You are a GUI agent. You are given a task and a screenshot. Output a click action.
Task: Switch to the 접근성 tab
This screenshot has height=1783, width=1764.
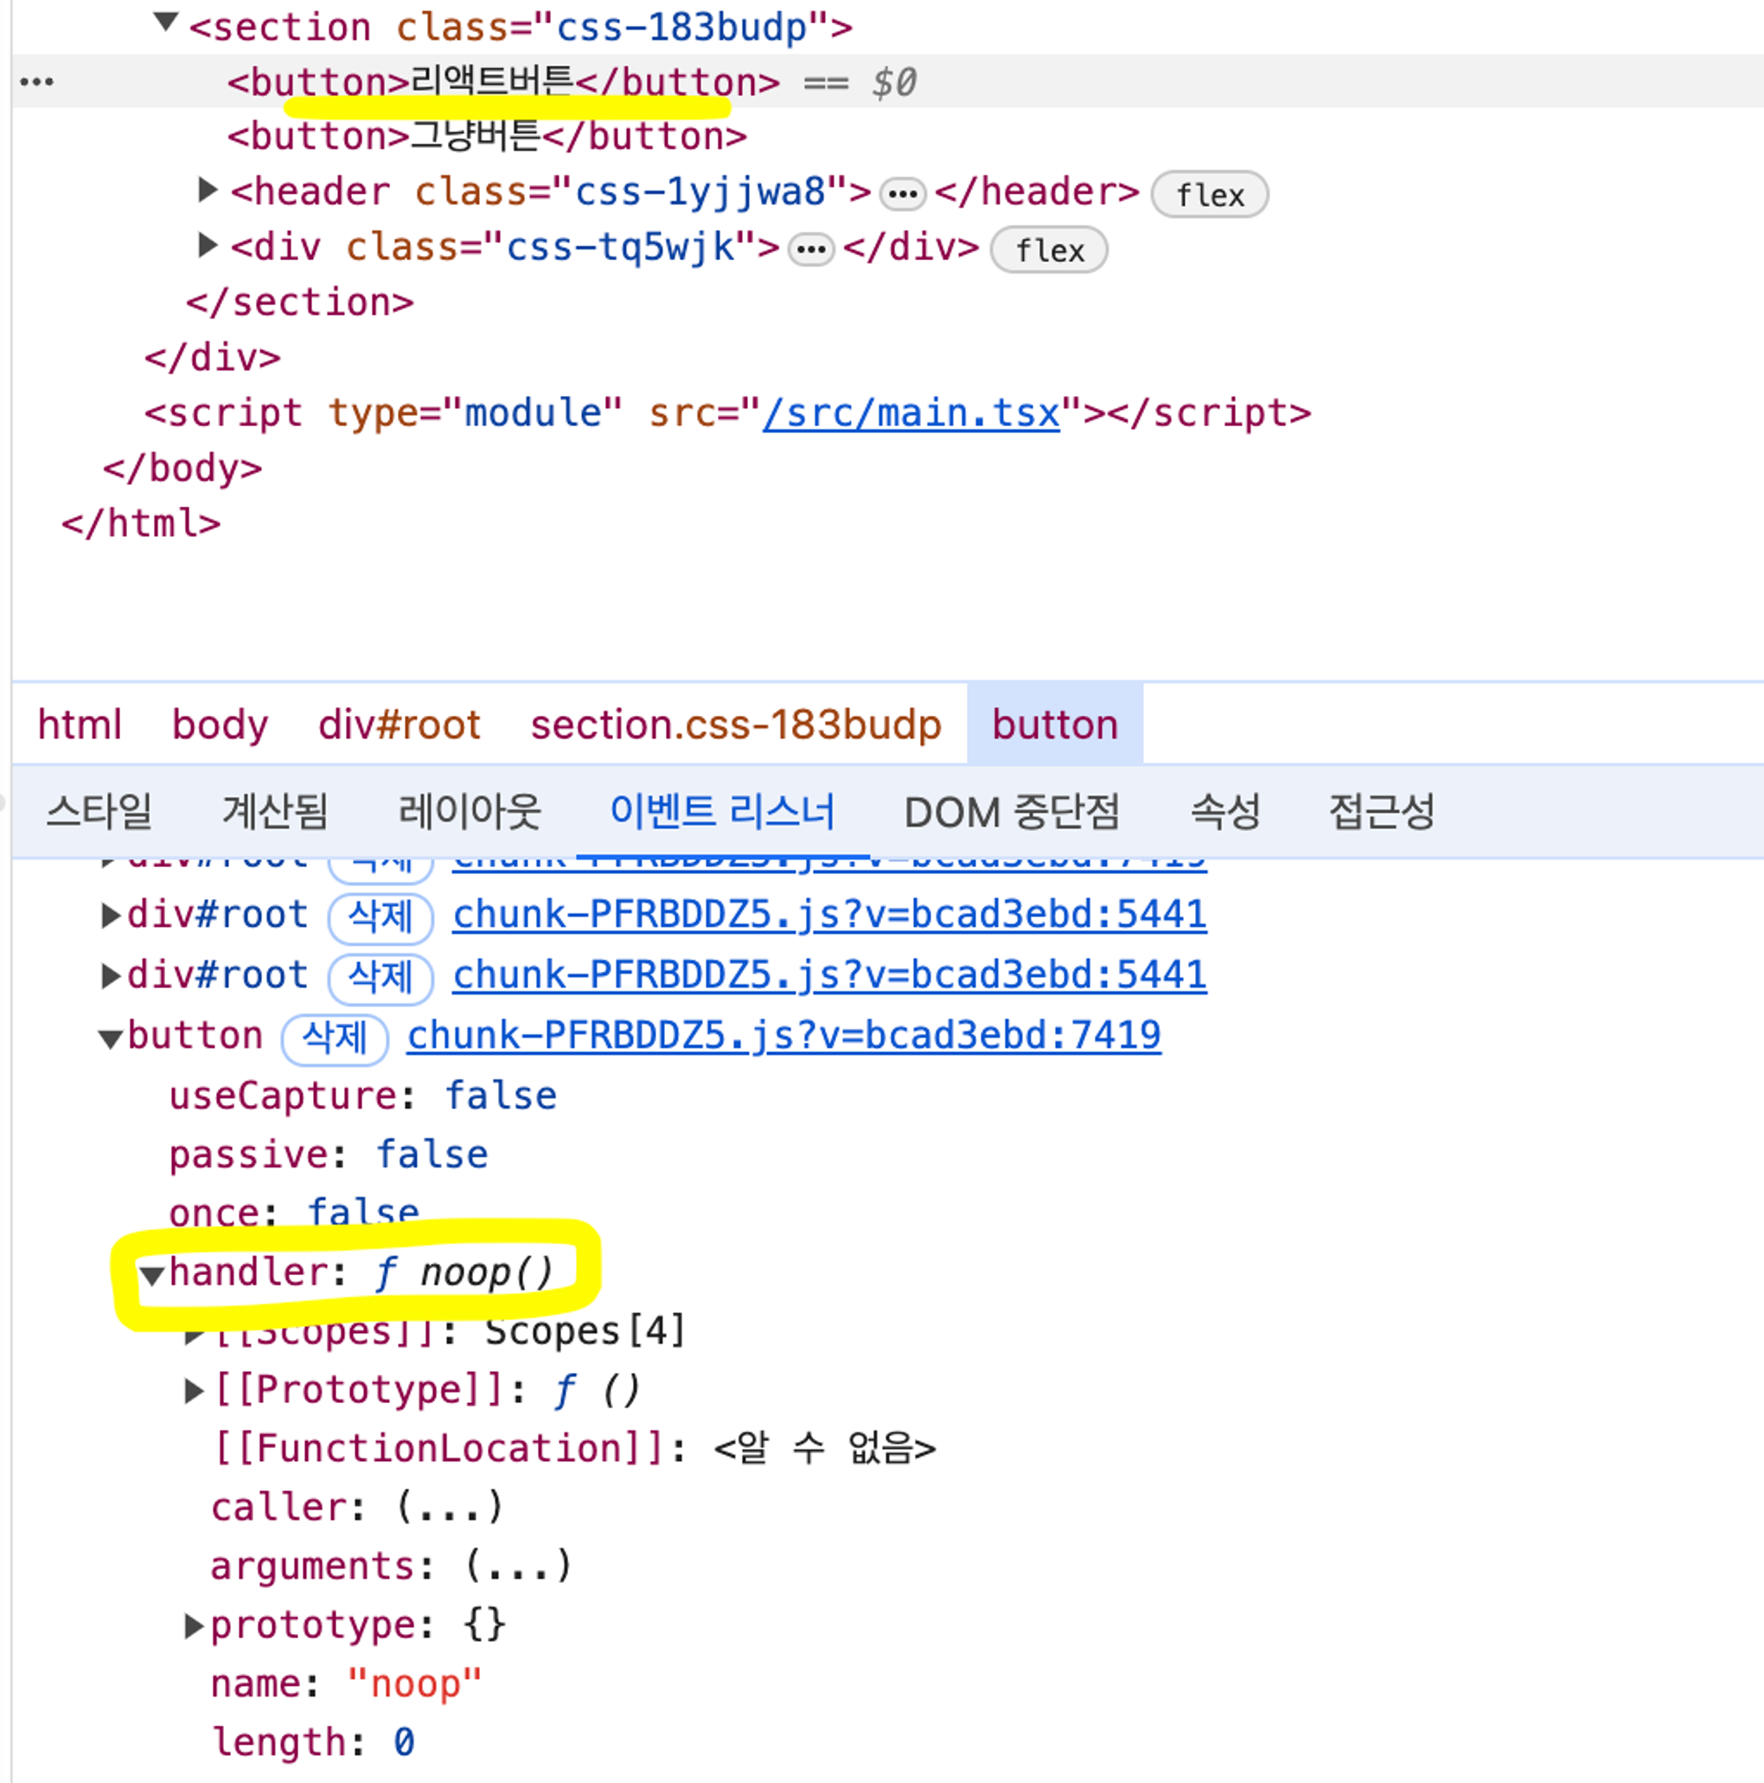[1381, 811]
